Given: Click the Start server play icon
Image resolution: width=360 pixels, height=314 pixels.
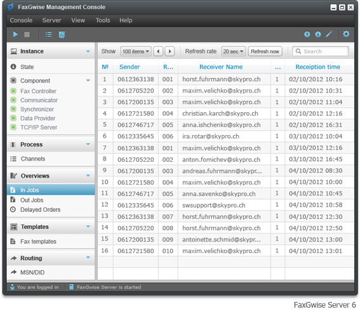Looking at the screenshot, I should pos(15,34).
